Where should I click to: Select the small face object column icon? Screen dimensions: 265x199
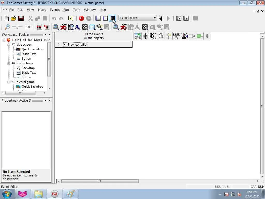pos(207,36)
